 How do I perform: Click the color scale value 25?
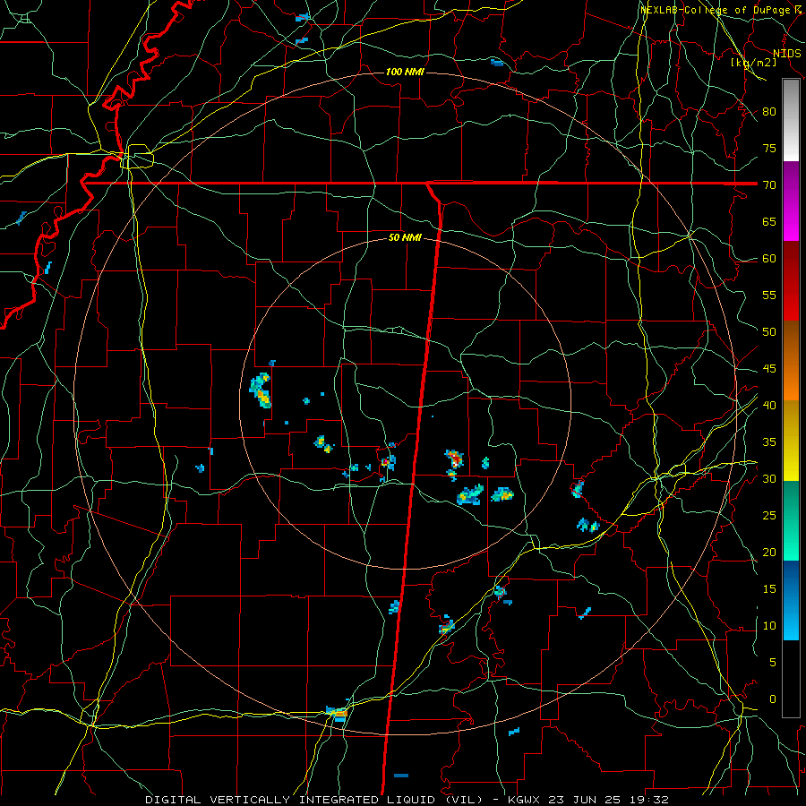769,515
